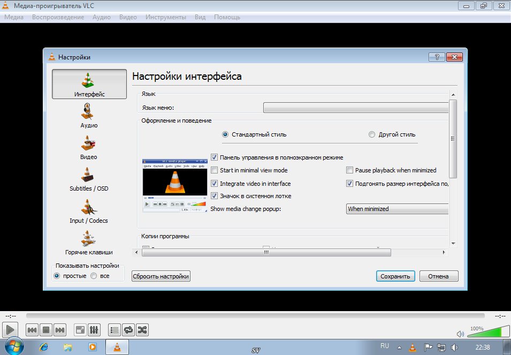511x355 pixels.
Task: Toggle the loop playback icon
Action: [128, 330]
